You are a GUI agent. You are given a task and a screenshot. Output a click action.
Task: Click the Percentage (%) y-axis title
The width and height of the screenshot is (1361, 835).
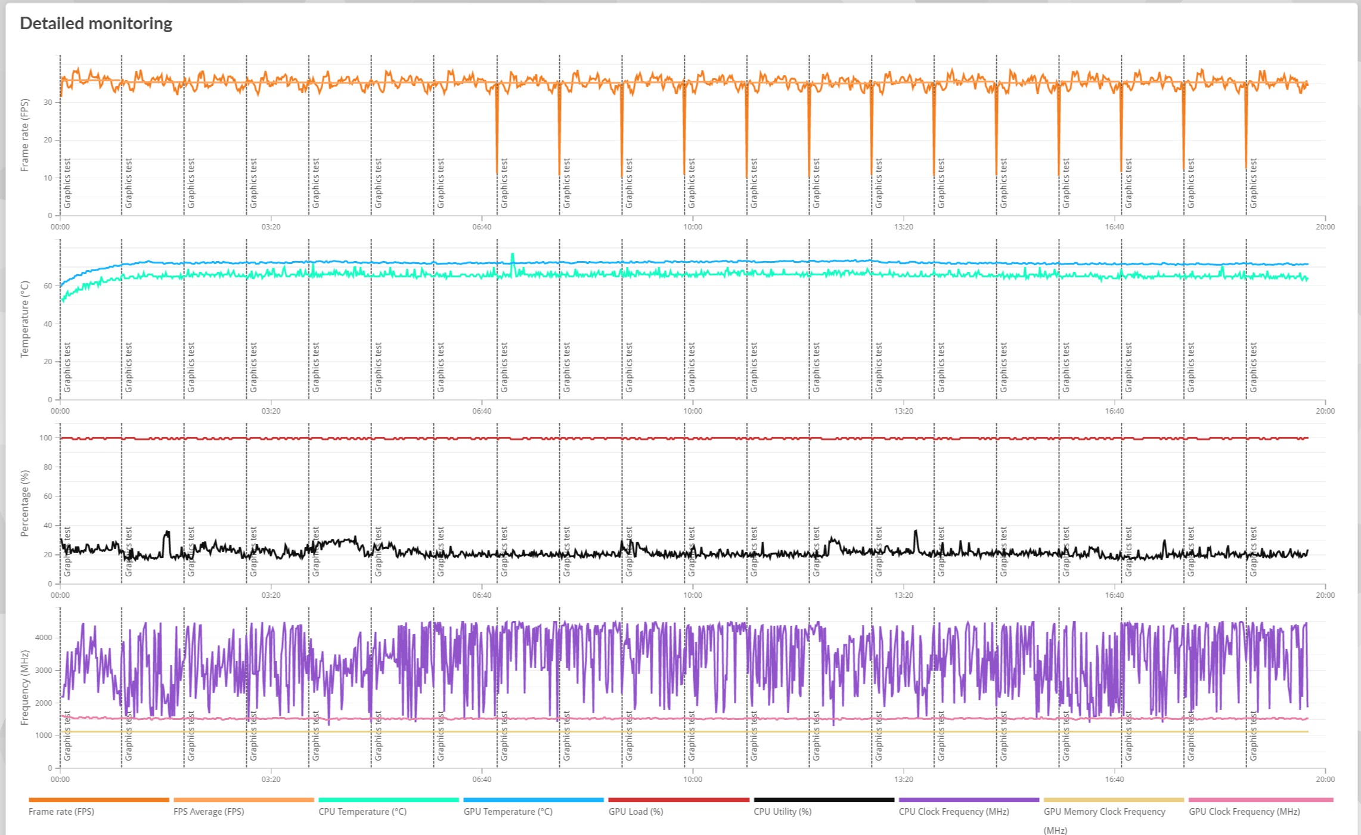pyautogui.click(x=24, y=503)
